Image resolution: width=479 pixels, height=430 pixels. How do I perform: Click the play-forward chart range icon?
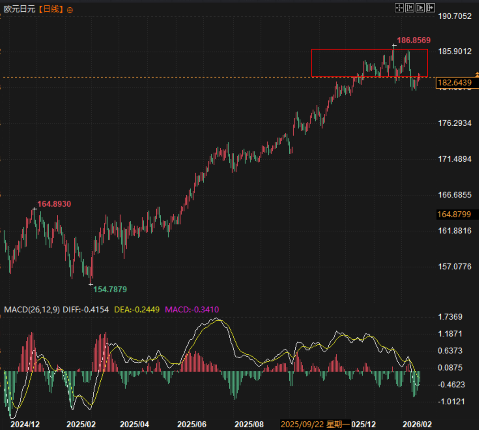click(x=420, y=8)
